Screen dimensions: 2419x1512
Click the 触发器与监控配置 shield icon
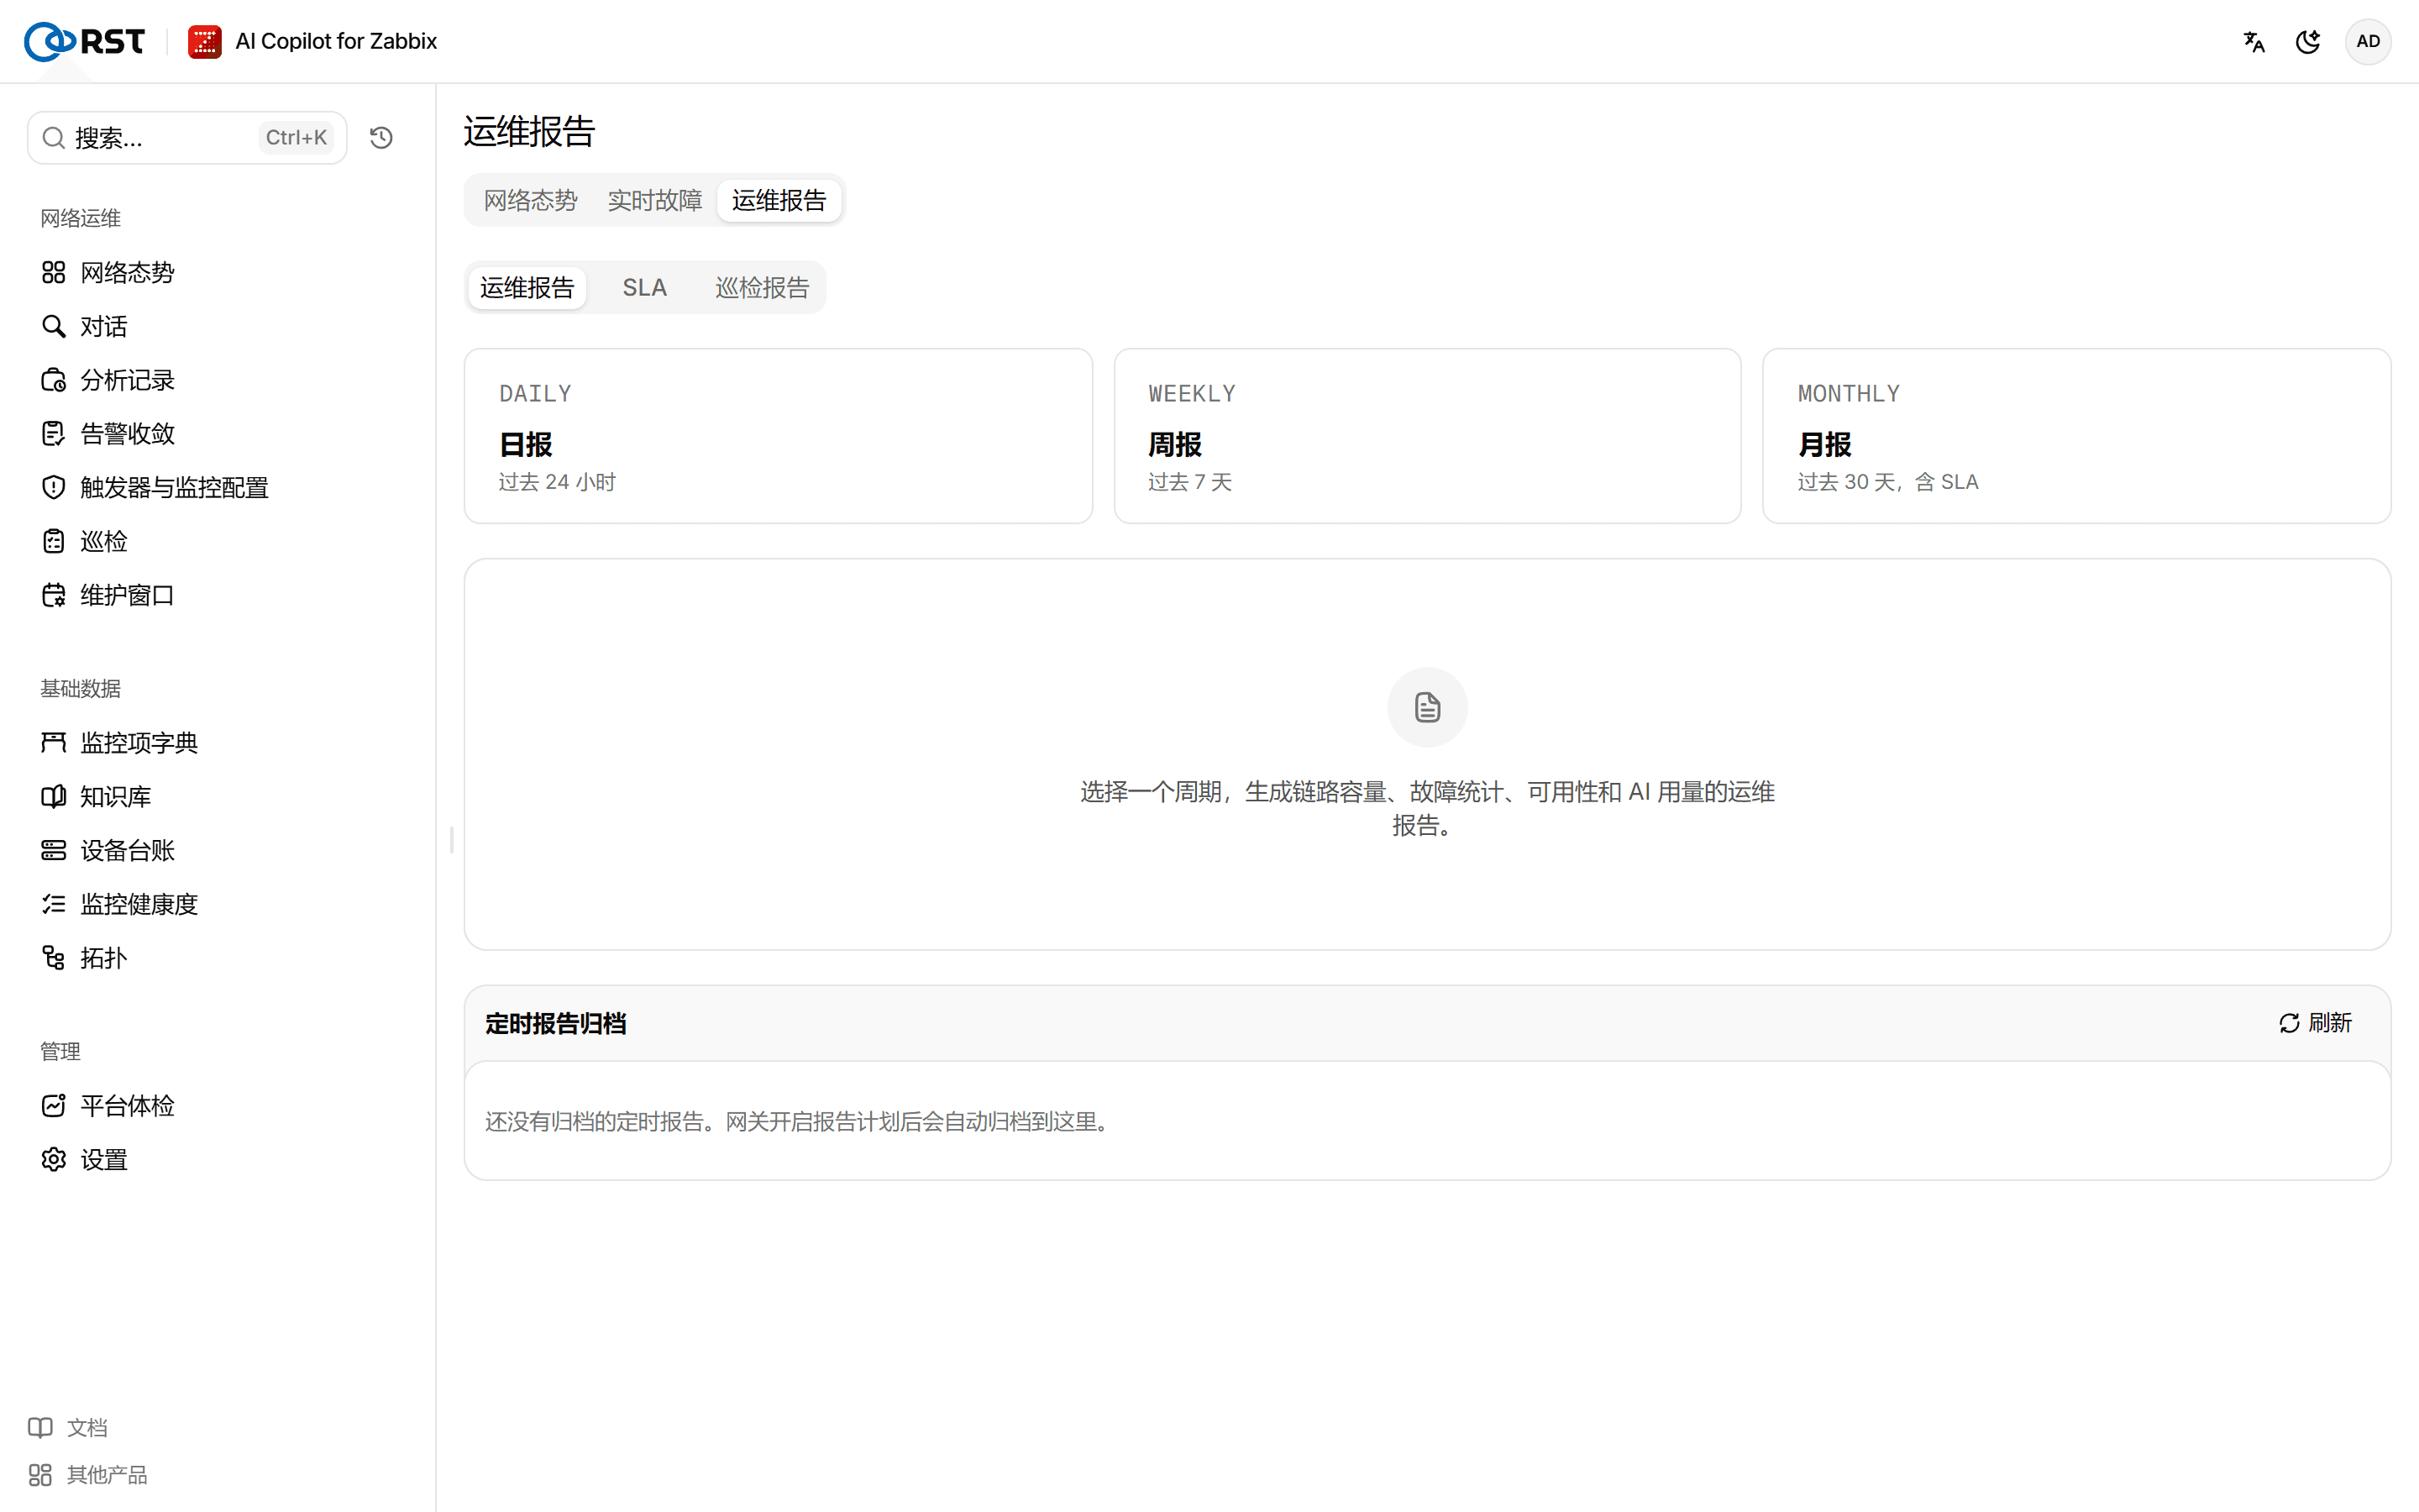click(x=54, y=487)
